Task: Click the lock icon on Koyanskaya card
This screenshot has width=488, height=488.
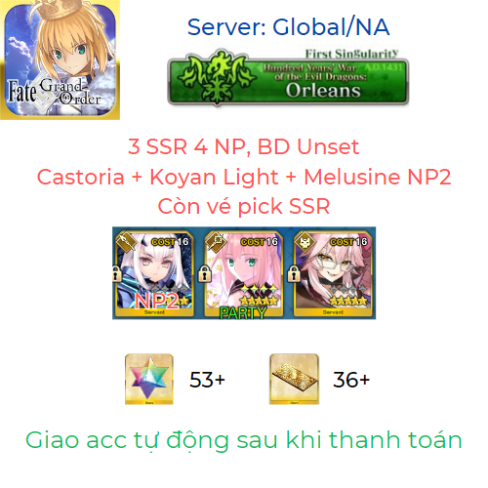Action: tap(294, 274)
